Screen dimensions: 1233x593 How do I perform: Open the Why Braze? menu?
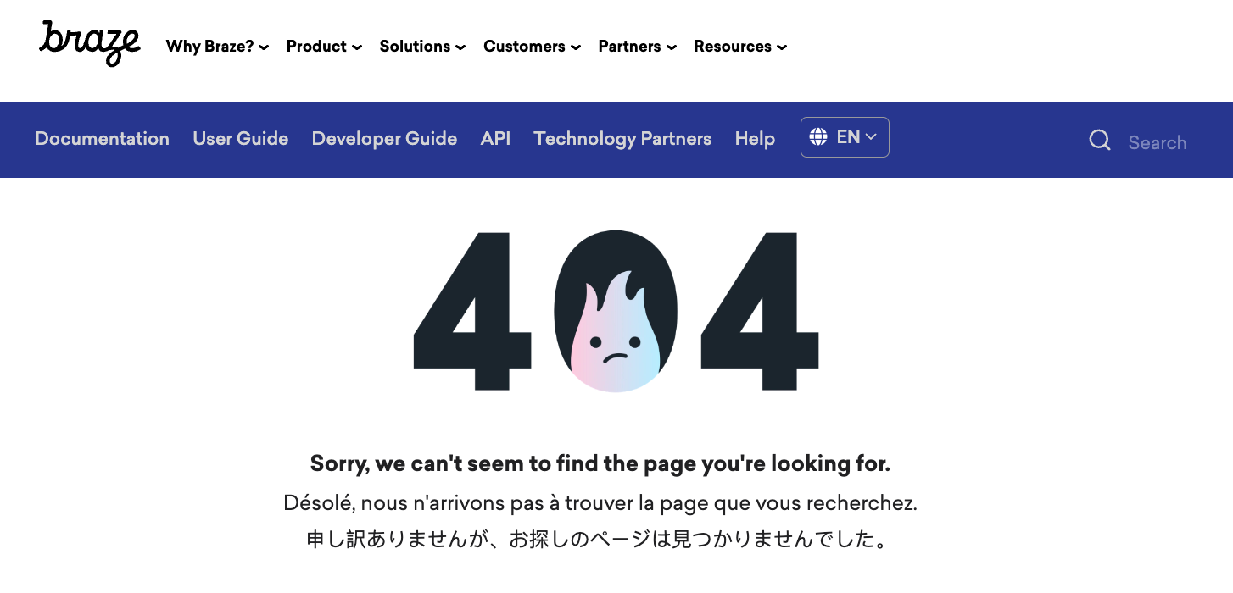[217, 47]
